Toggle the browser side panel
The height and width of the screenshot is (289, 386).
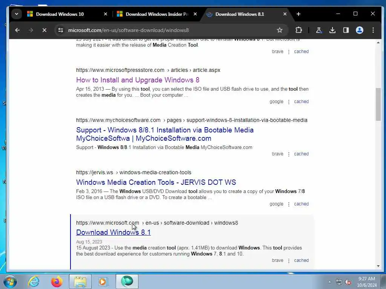[346, 30]
